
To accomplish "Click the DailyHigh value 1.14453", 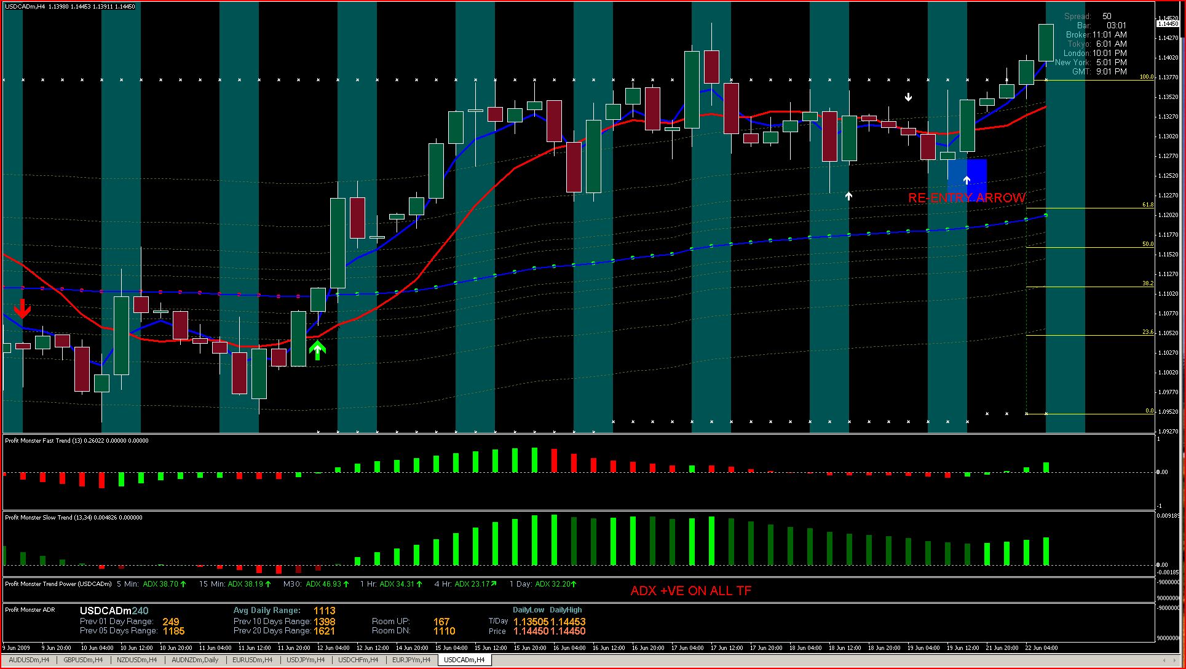I will [x=568, y=622].
